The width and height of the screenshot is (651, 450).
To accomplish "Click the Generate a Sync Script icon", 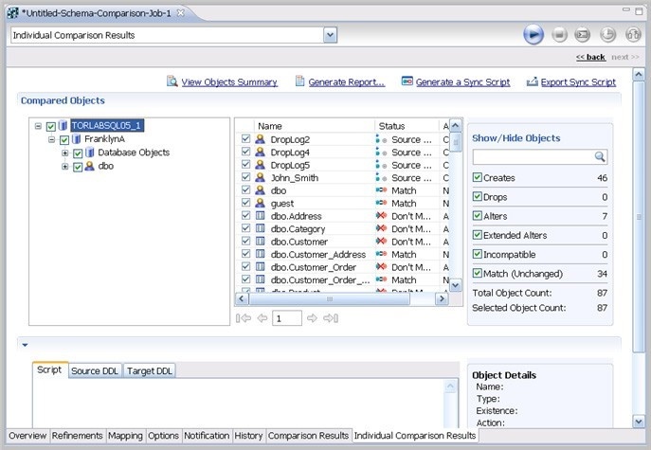I will pyautogui.click(x=407, y=81).
